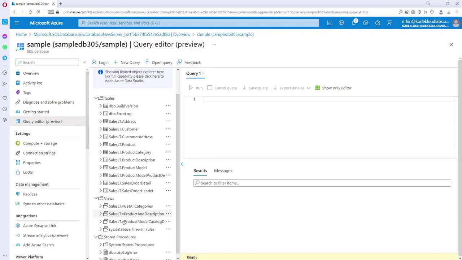
Task: Click the Microsoft Azure logo text
Action: 46,23
